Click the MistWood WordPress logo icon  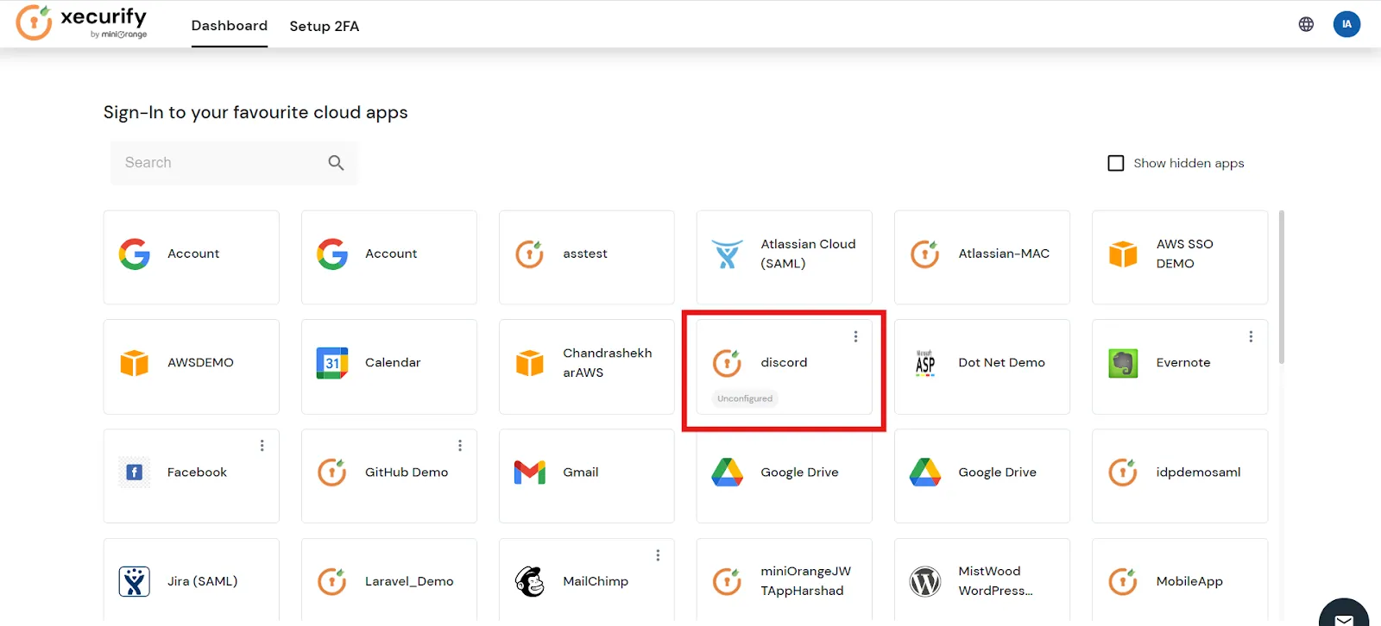(x=925, y=582)
